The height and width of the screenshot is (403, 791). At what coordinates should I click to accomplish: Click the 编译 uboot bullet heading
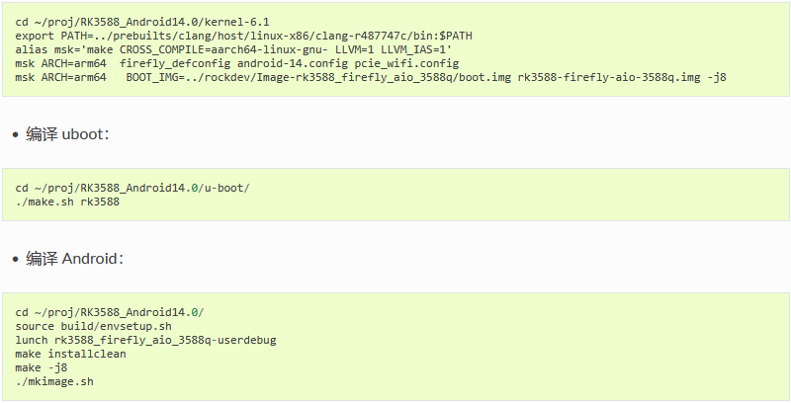coord(67,134)
